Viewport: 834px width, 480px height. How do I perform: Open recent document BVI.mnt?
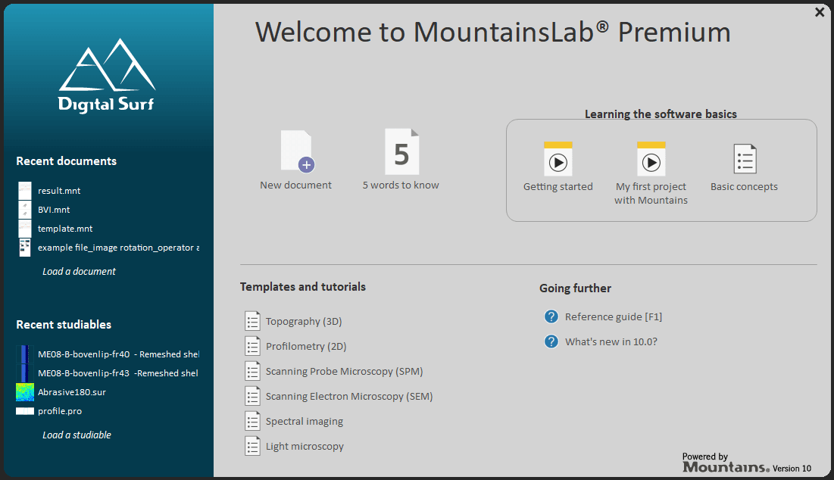[x=54, y=210]
